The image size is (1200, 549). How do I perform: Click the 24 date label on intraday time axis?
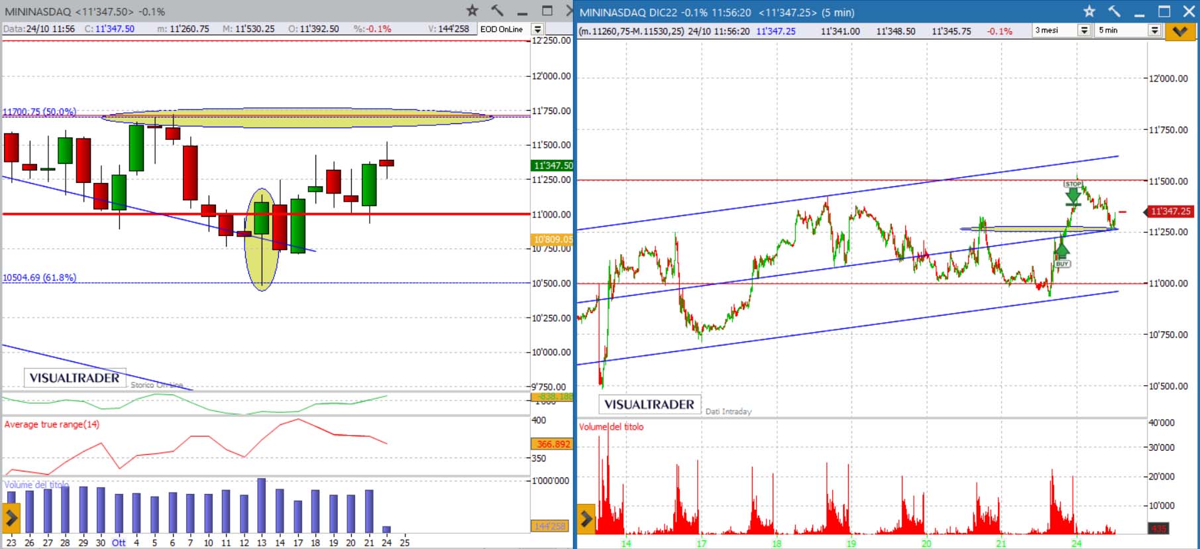coord(1076,543)
